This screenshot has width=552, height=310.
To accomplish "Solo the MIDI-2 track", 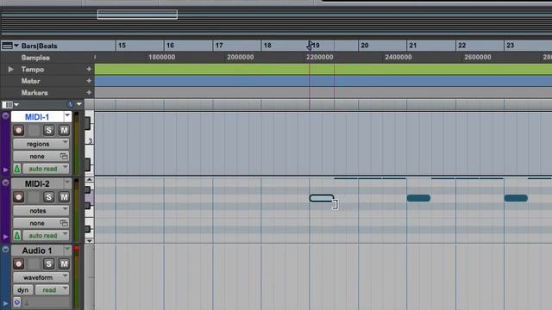I will coord(48,197).
